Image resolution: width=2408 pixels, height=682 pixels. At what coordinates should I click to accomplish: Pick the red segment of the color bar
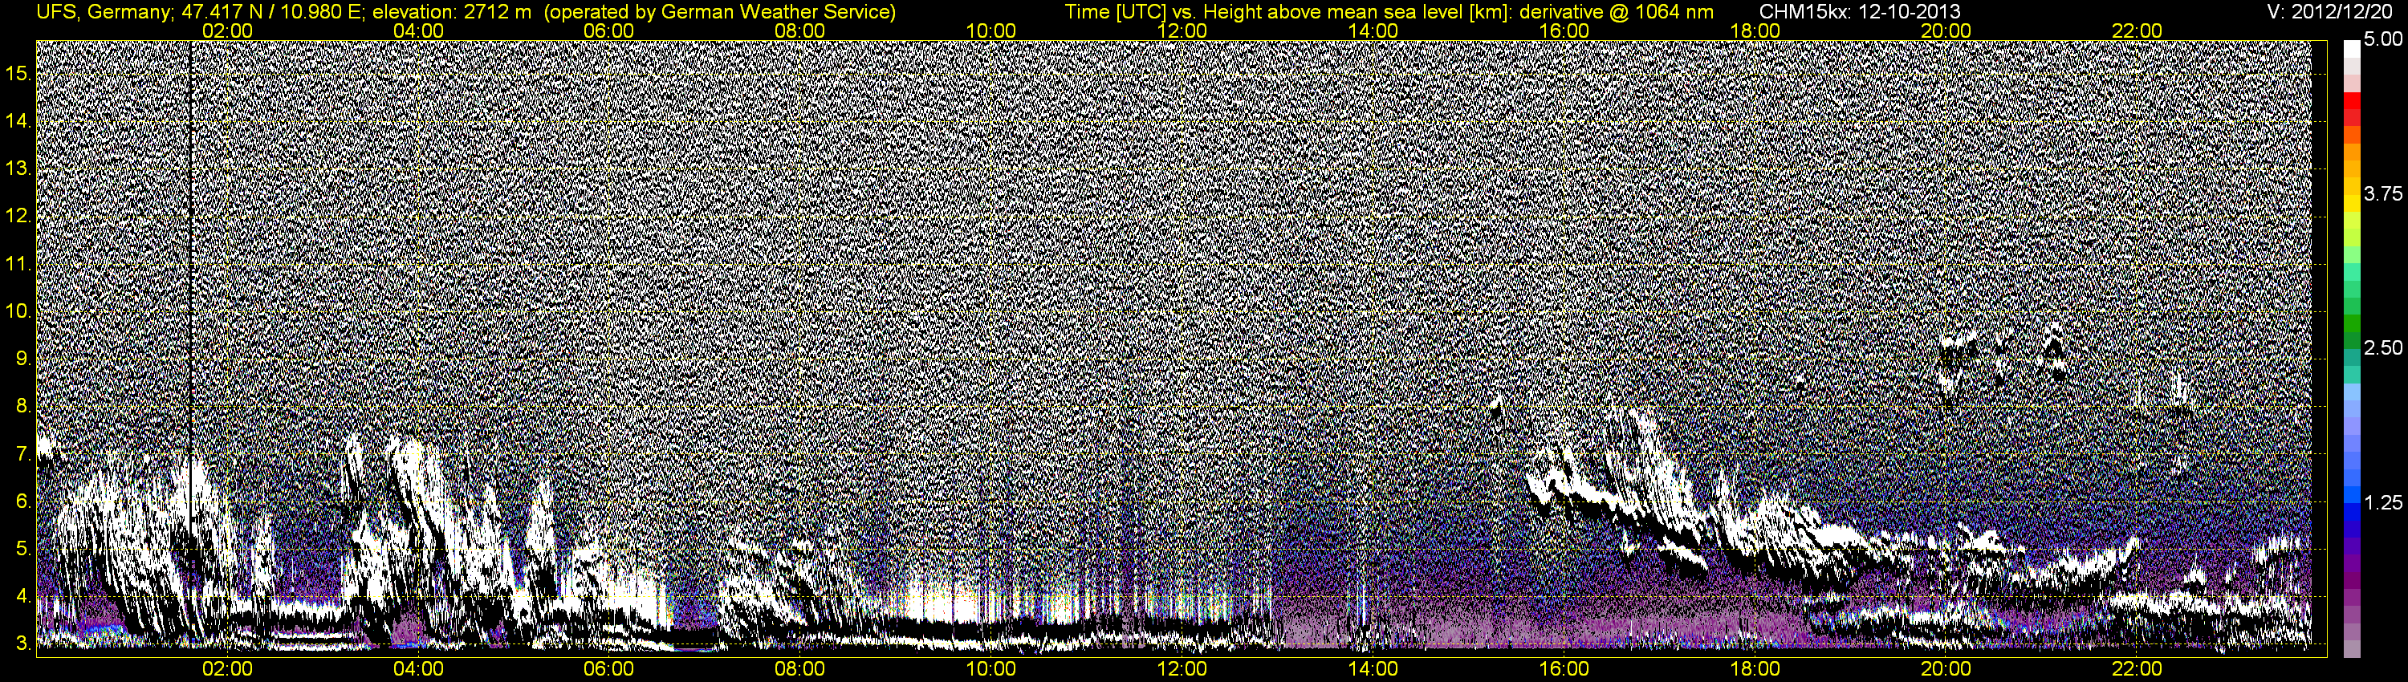(2352, 101)
